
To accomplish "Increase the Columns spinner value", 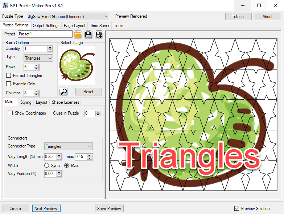I will click(x=36, y=91).
